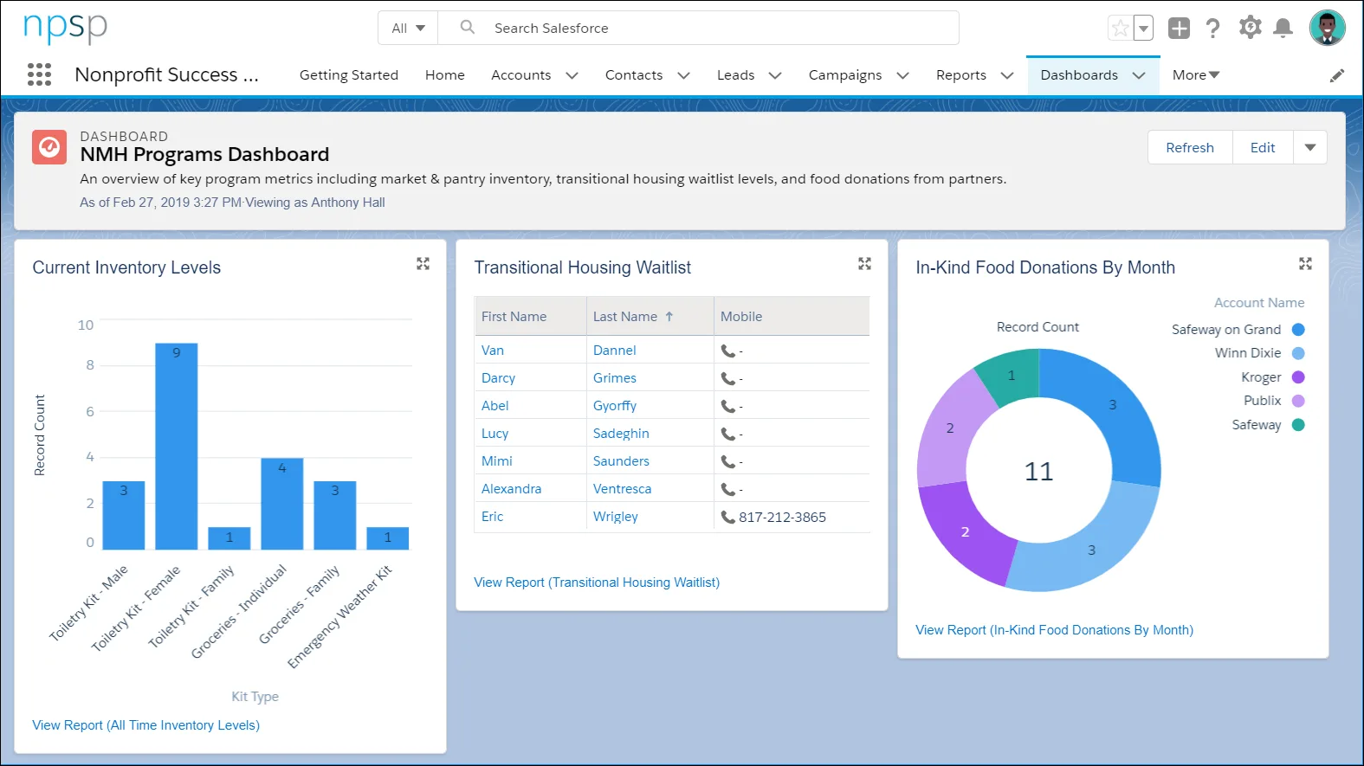1364x766 pixels.
Task: Open the global actions plus icon
Action: [1179, 28]
